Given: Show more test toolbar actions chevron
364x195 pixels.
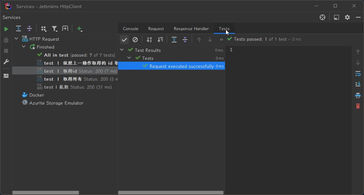Looking at the screenshot, I should 221,40.
